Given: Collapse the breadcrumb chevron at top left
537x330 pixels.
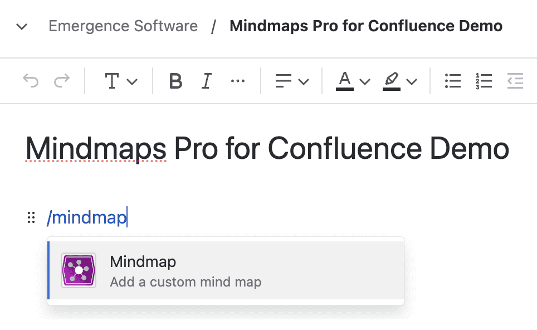Looking at the screenshot, I should (22, 26).
